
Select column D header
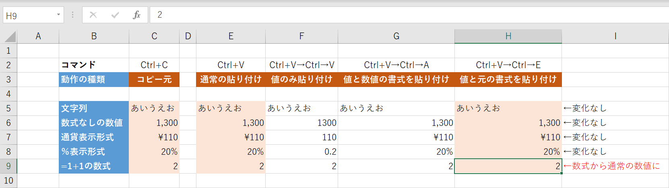coord(188,36)
